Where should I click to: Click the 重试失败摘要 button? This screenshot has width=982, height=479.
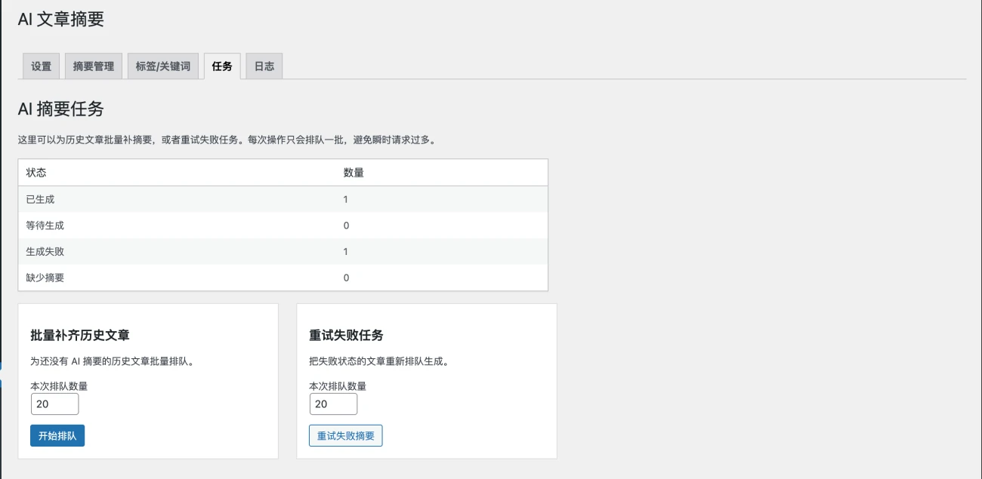coord(345,435)
